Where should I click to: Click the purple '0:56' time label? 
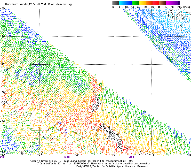[x=131, y=157]
